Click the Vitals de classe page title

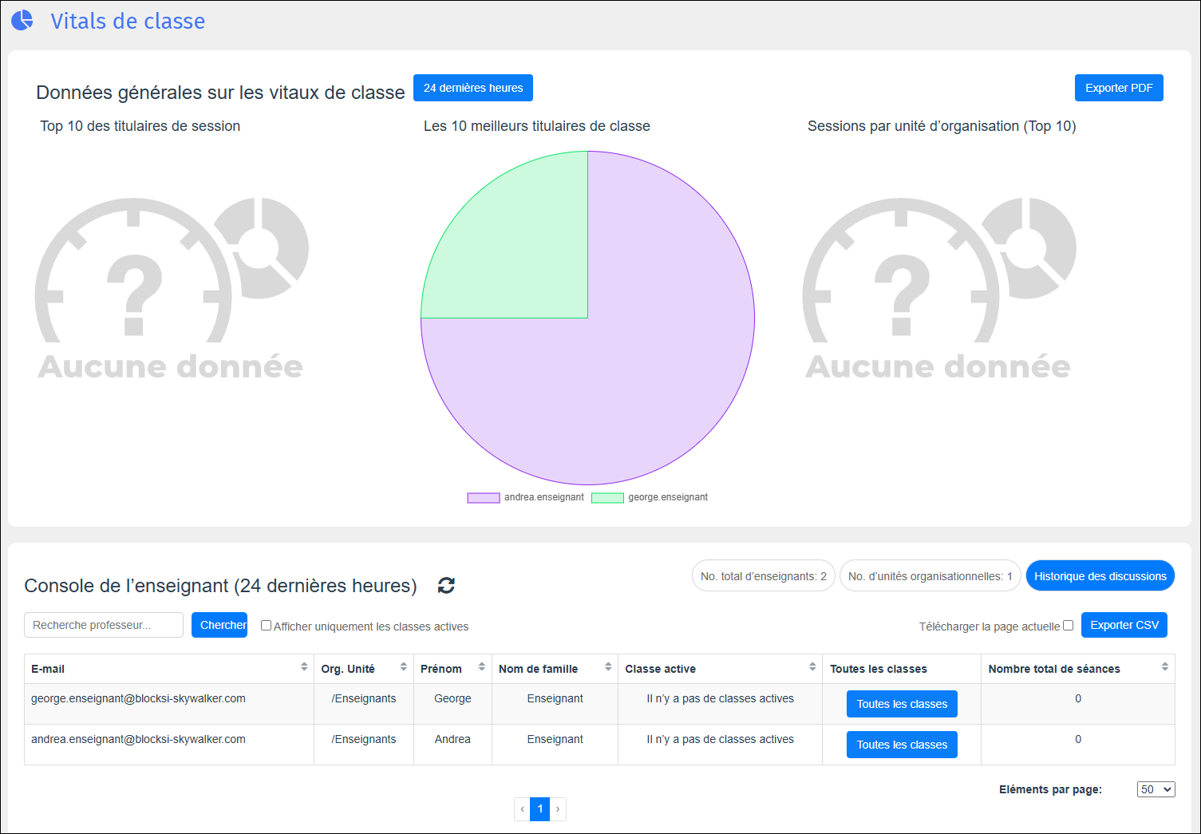click(x=128, y=21)
